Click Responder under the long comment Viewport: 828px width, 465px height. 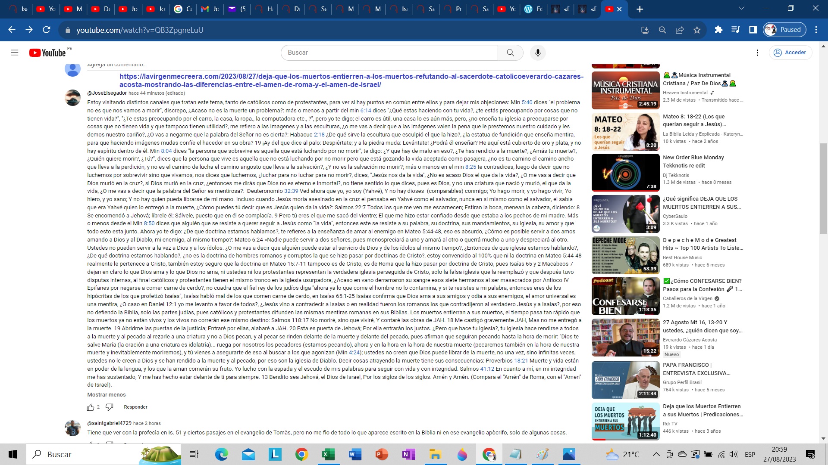click(x=135, y=407)
